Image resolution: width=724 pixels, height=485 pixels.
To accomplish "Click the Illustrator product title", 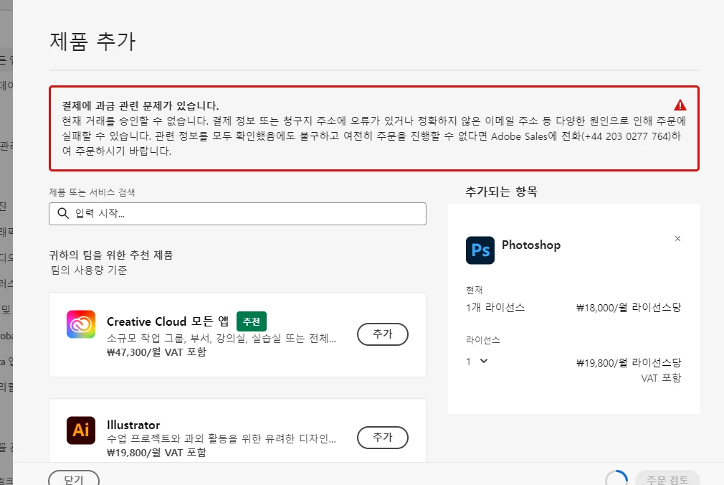I will (x=133, y=425).
